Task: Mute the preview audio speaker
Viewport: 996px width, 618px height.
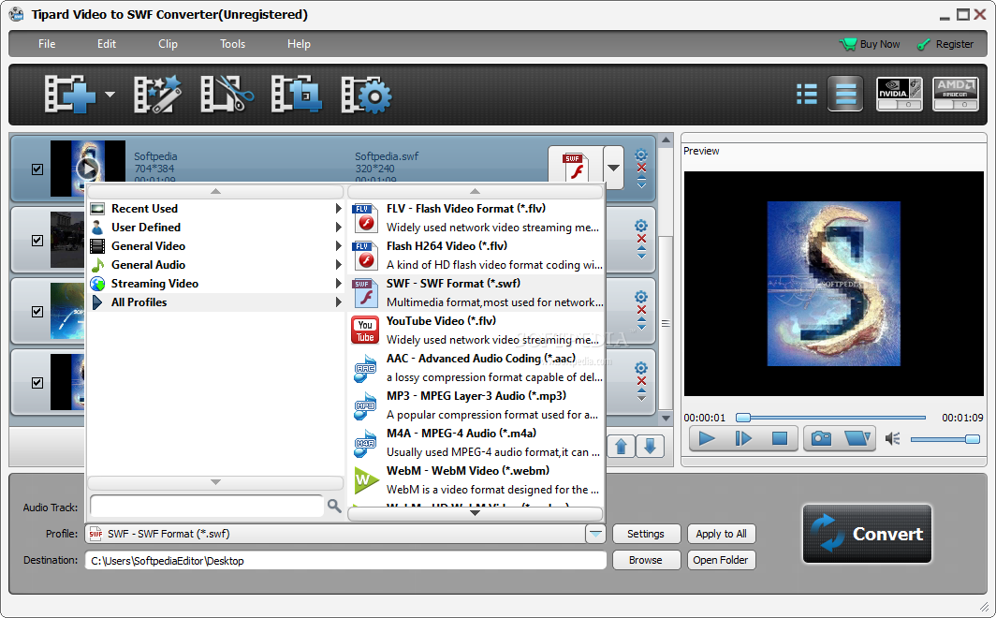Action: (x=892, y=438)
